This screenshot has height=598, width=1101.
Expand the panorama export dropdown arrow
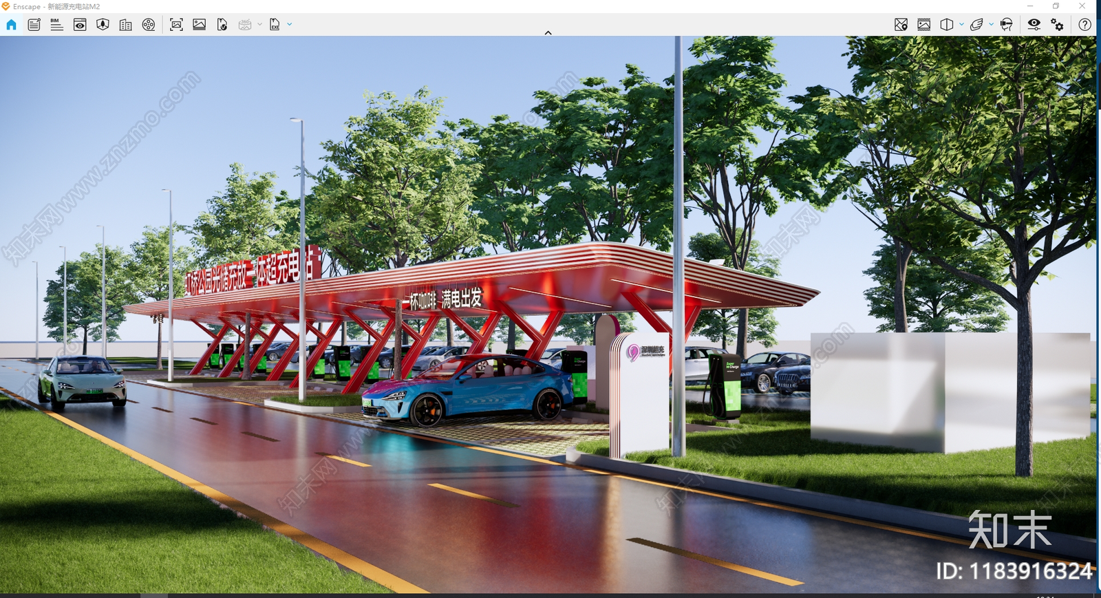pyautogui.click(x=259, y=24)
